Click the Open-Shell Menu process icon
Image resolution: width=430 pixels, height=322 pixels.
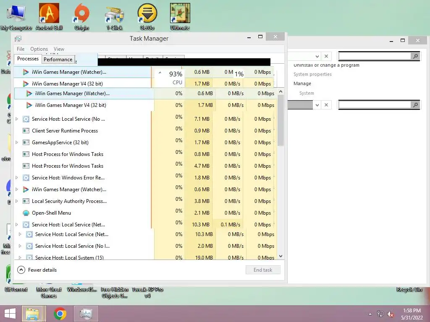click(26, 213)
